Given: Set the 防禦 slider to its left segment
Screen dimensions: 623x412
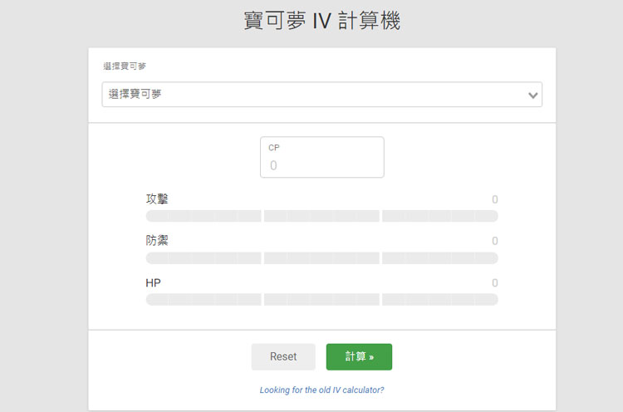Looking at the screenshot, I should tap(204, 257).
